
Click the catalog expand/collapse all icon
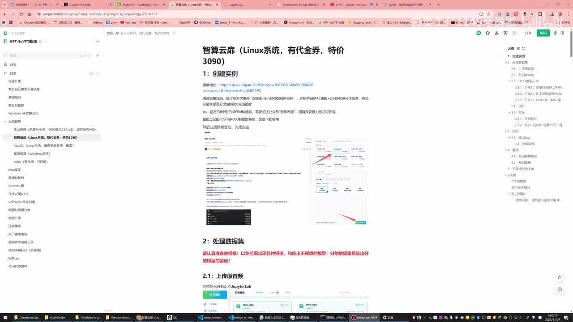tap(97, 73)
